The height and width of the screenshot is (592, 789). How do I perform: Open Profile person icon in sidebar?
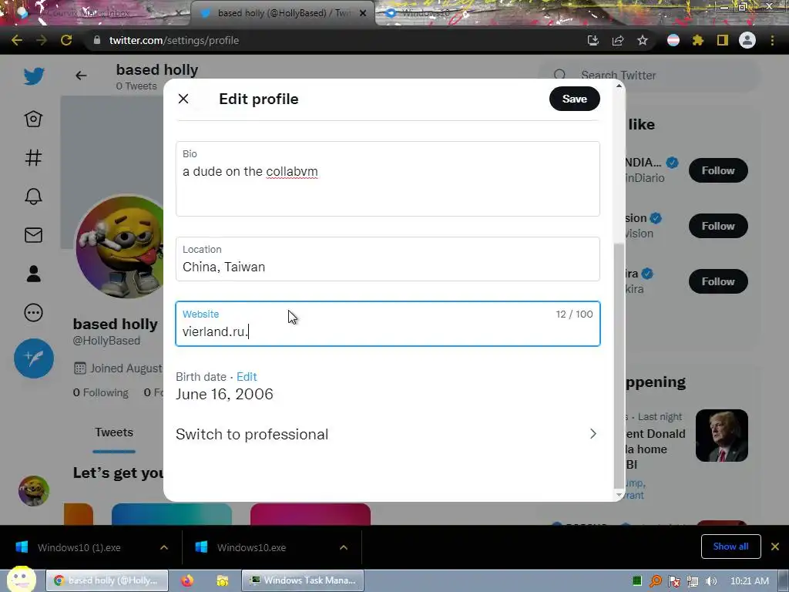click(x=33, y=274)
